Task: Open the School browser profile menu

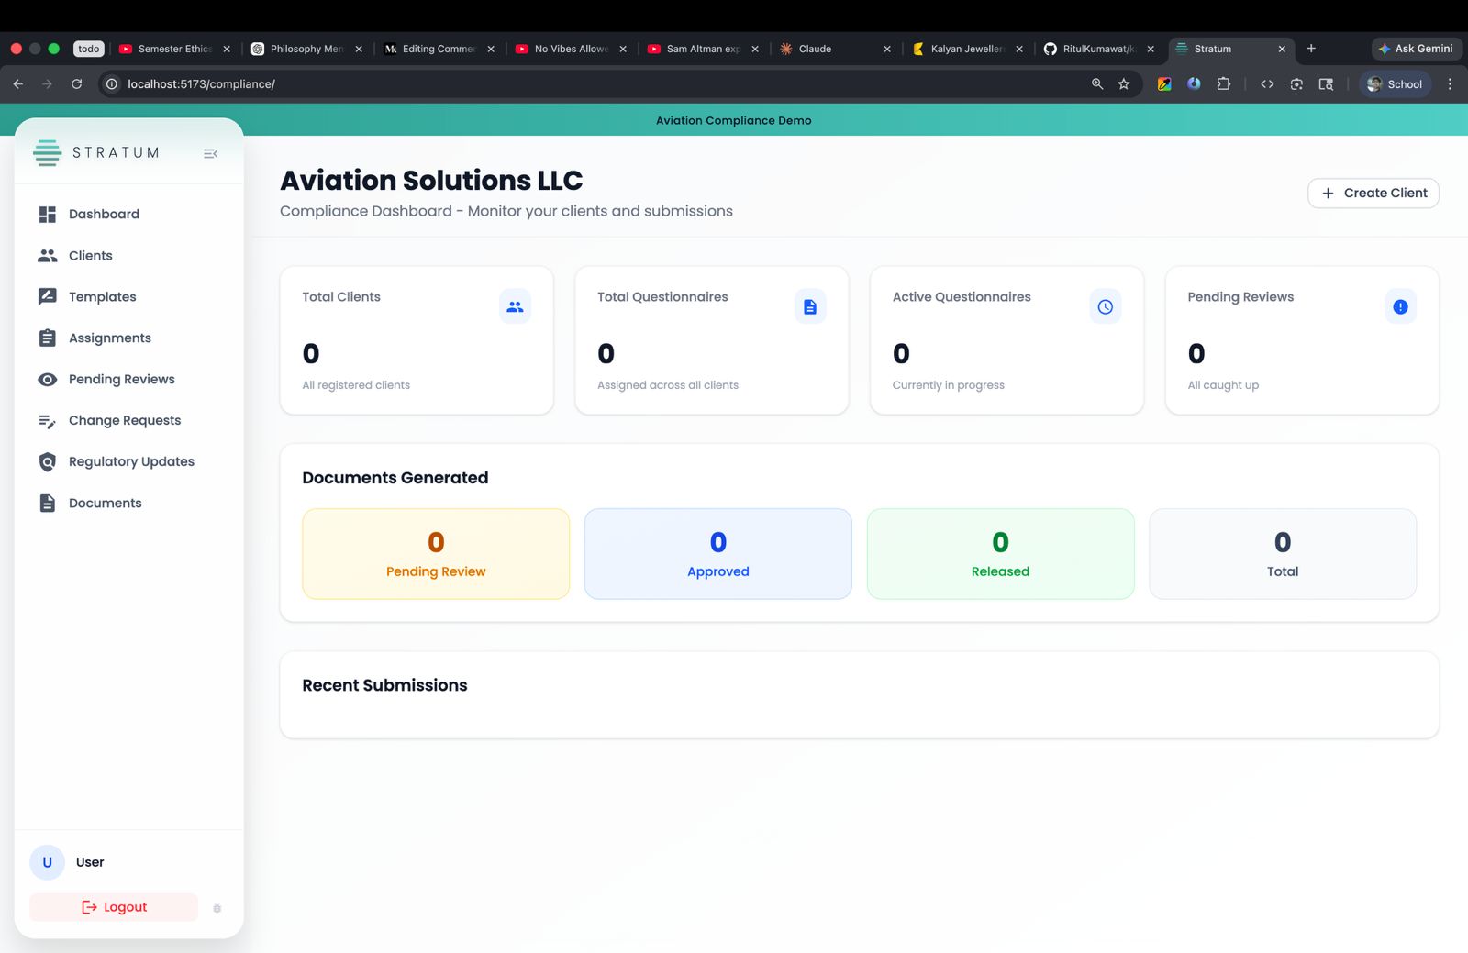Action: (1395, 83)
